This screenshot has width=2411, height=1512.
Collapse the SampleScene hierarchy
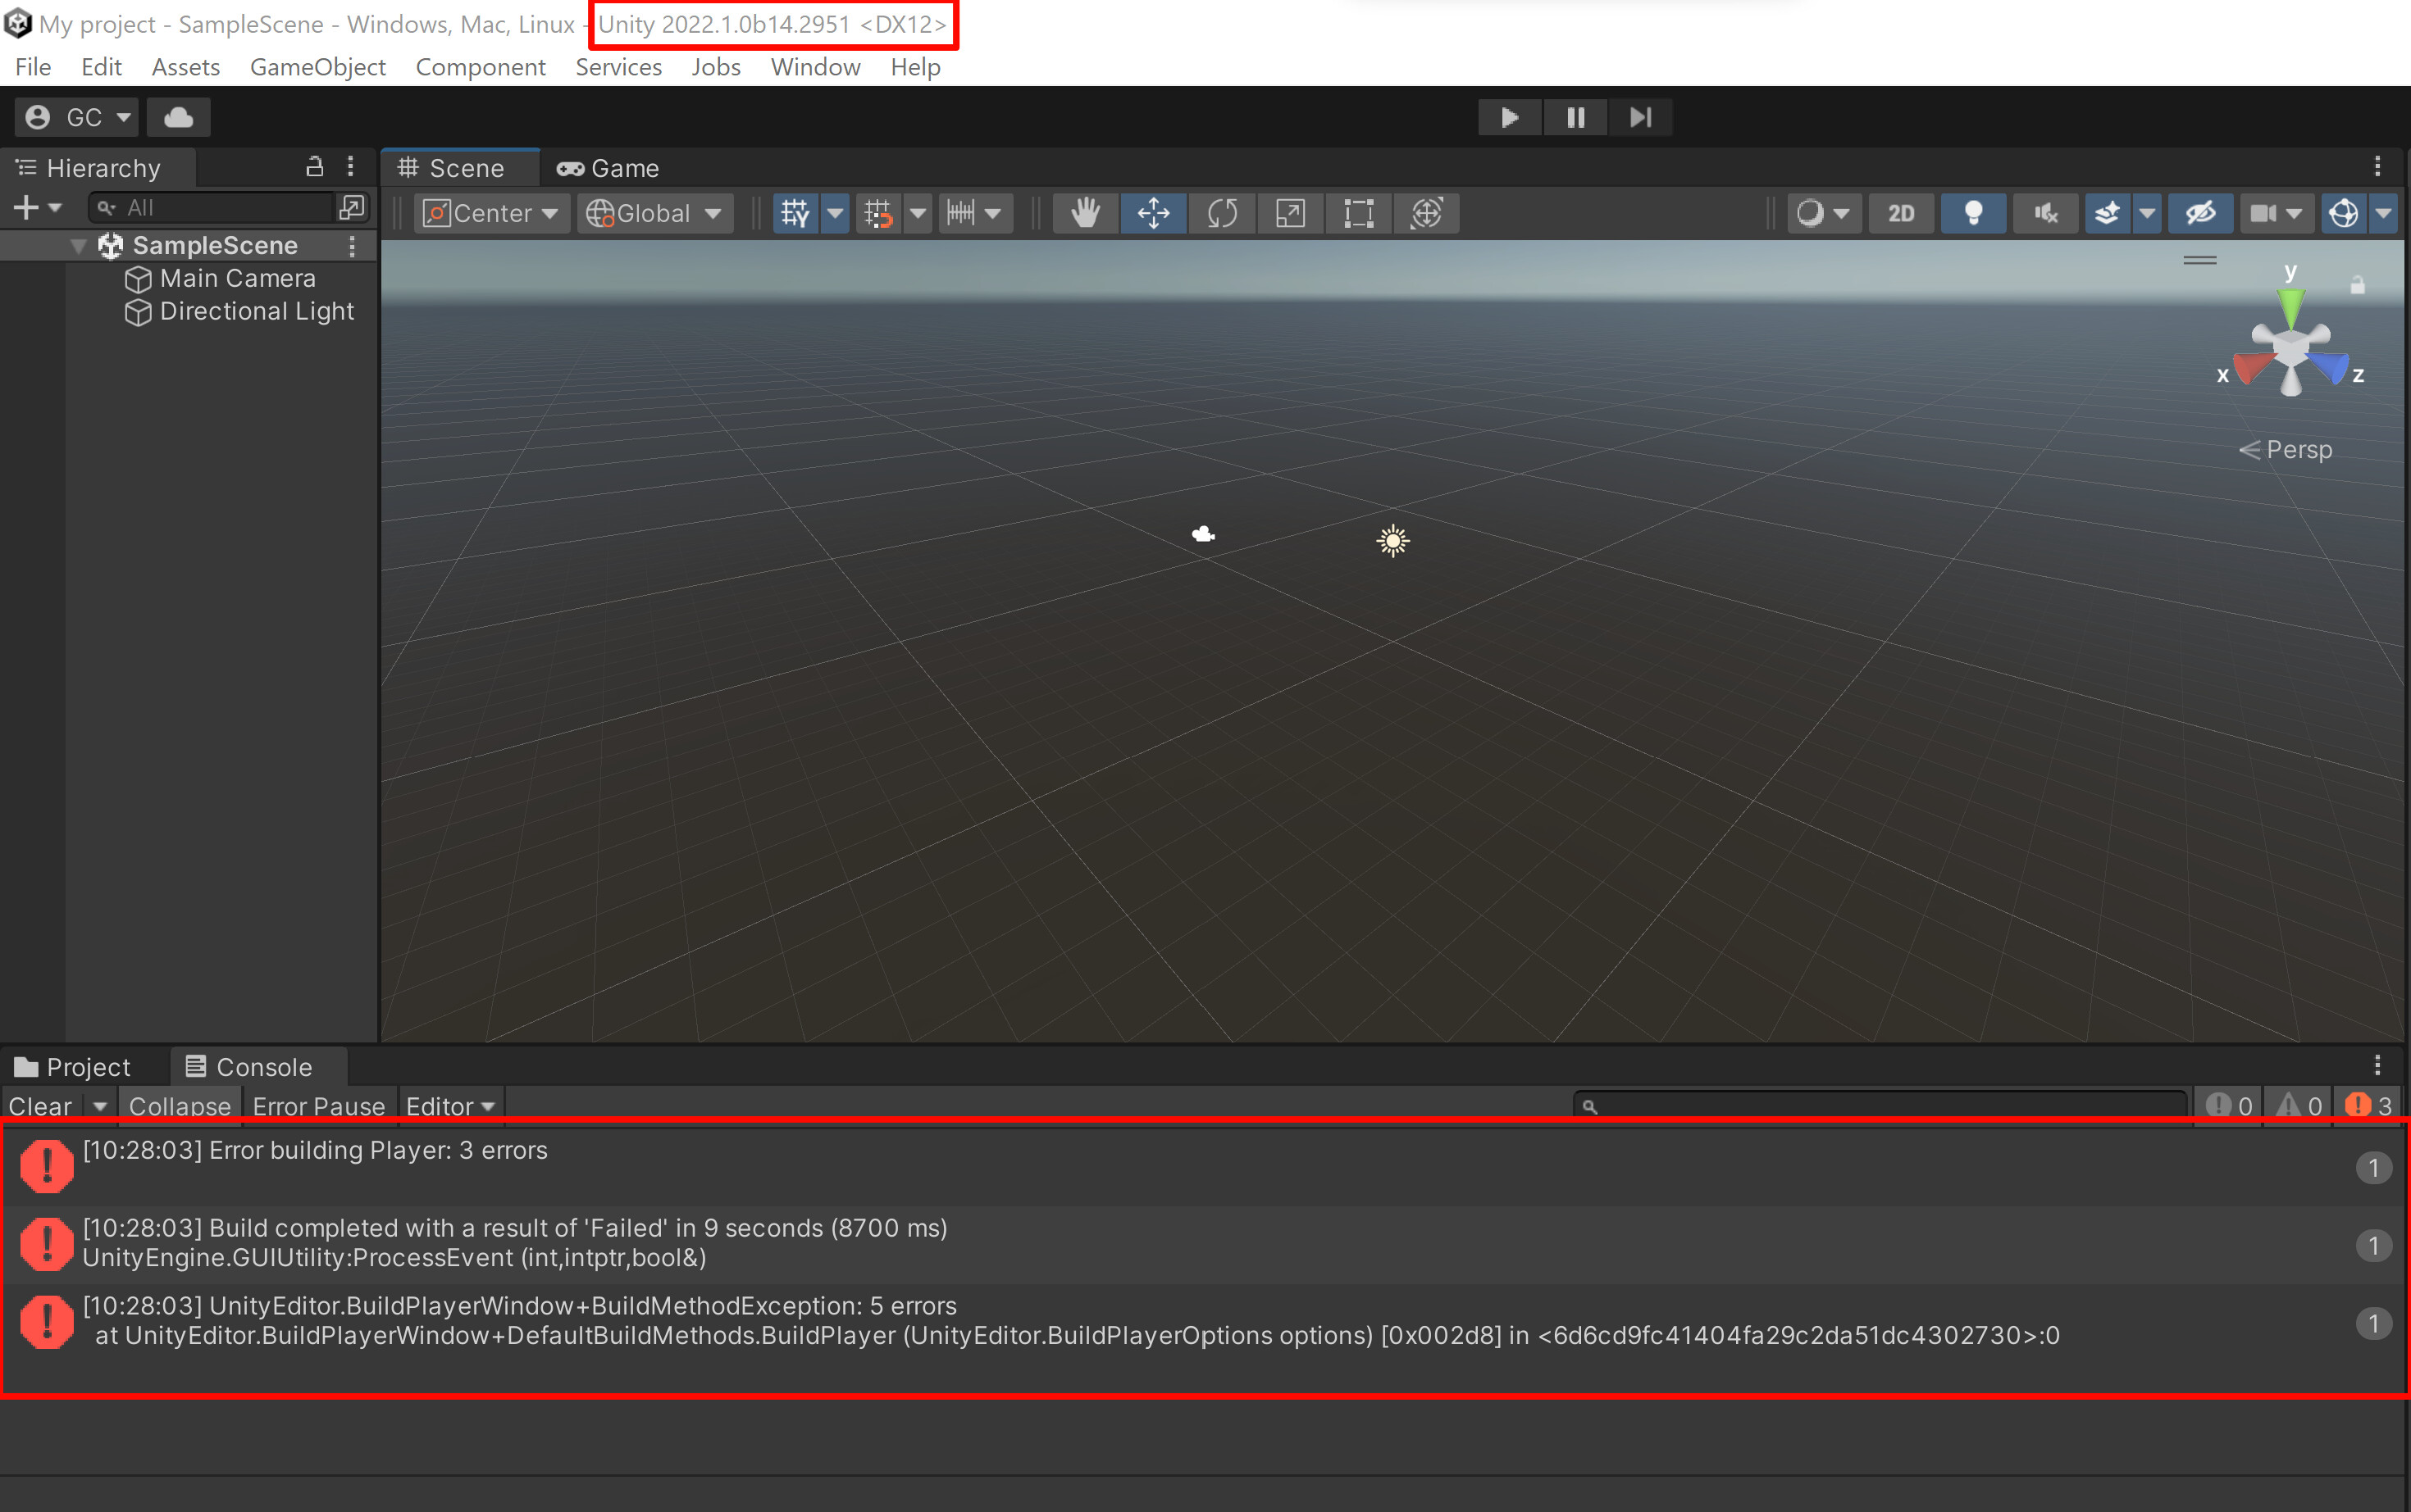77,245
